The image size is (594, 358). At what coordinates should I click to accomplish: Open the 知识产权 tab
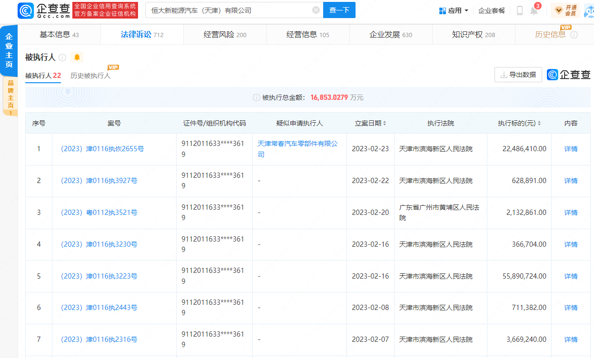point(473,35)
